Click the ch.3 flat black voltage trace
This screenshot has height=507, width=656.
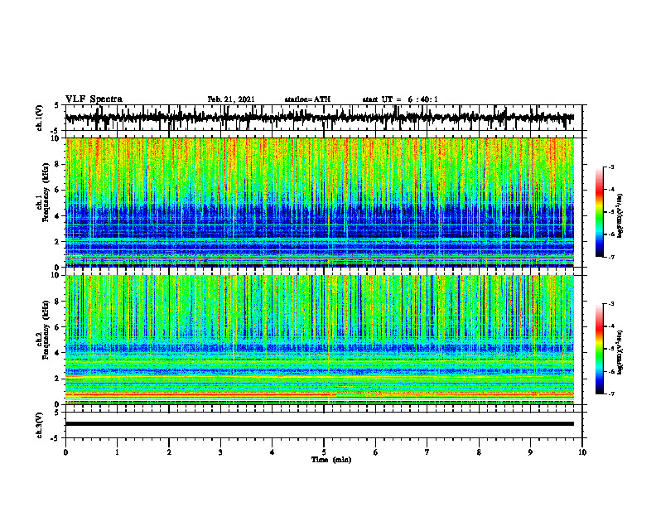point(319,424)
